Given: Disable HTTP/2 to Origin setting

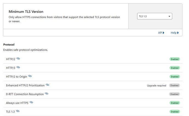Looking at the screenshot, I should click(174, 77).
